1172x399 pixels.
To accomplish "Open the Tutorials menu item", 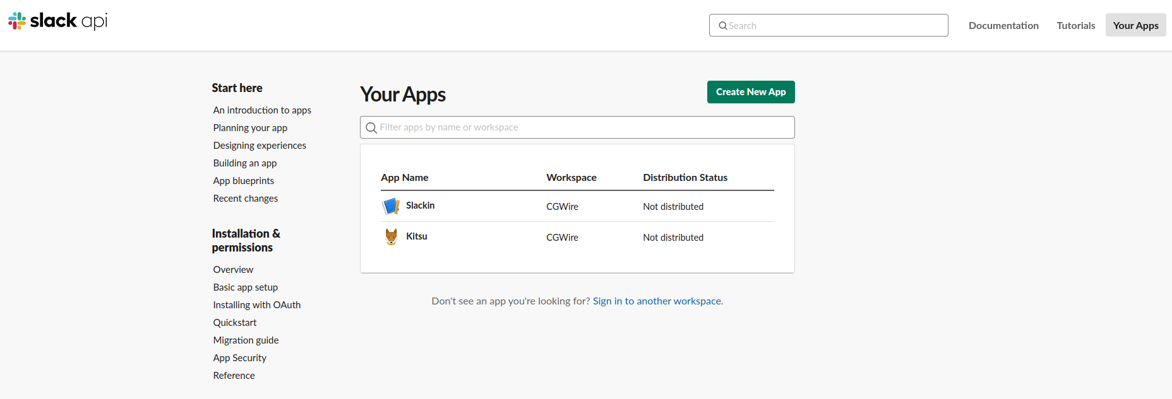I will click(1076, 25).
